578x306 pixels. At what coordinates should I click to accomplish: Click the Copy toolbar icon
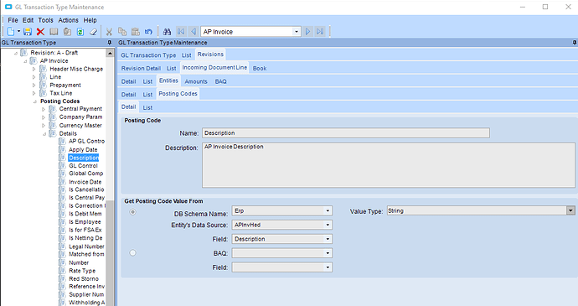(x=122, y=32)
